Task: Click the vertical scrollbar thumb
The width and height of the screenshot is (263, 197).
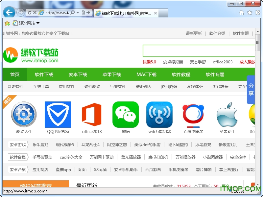Action: (257, 43)
